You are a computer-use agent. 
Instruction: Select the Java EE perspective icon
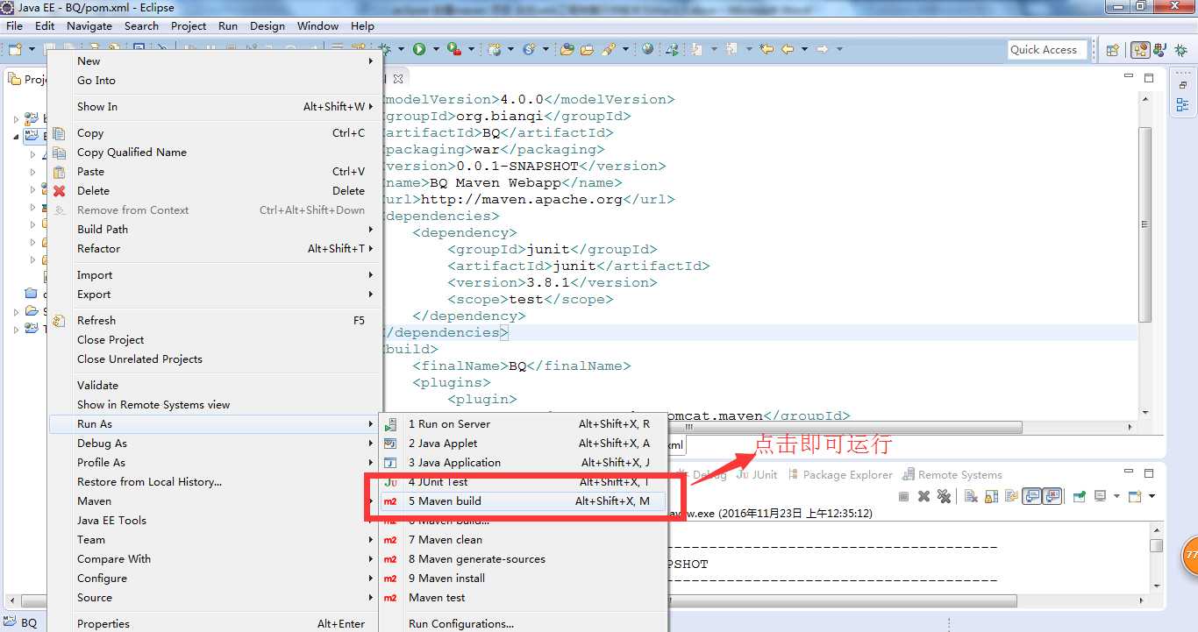[x=1140, y=50]
